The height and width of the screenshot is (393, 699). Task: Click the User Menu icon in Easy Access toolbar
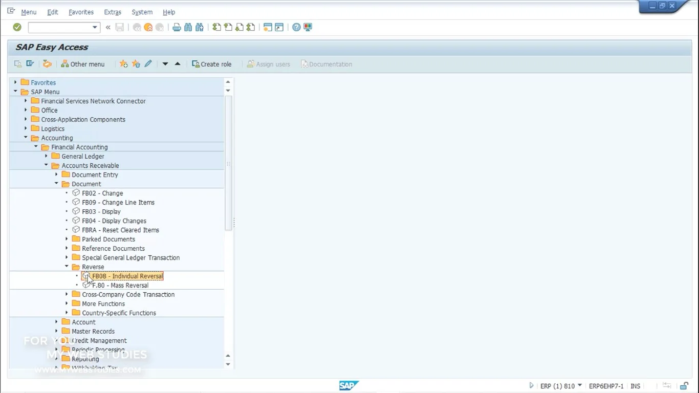pos(18,64)
